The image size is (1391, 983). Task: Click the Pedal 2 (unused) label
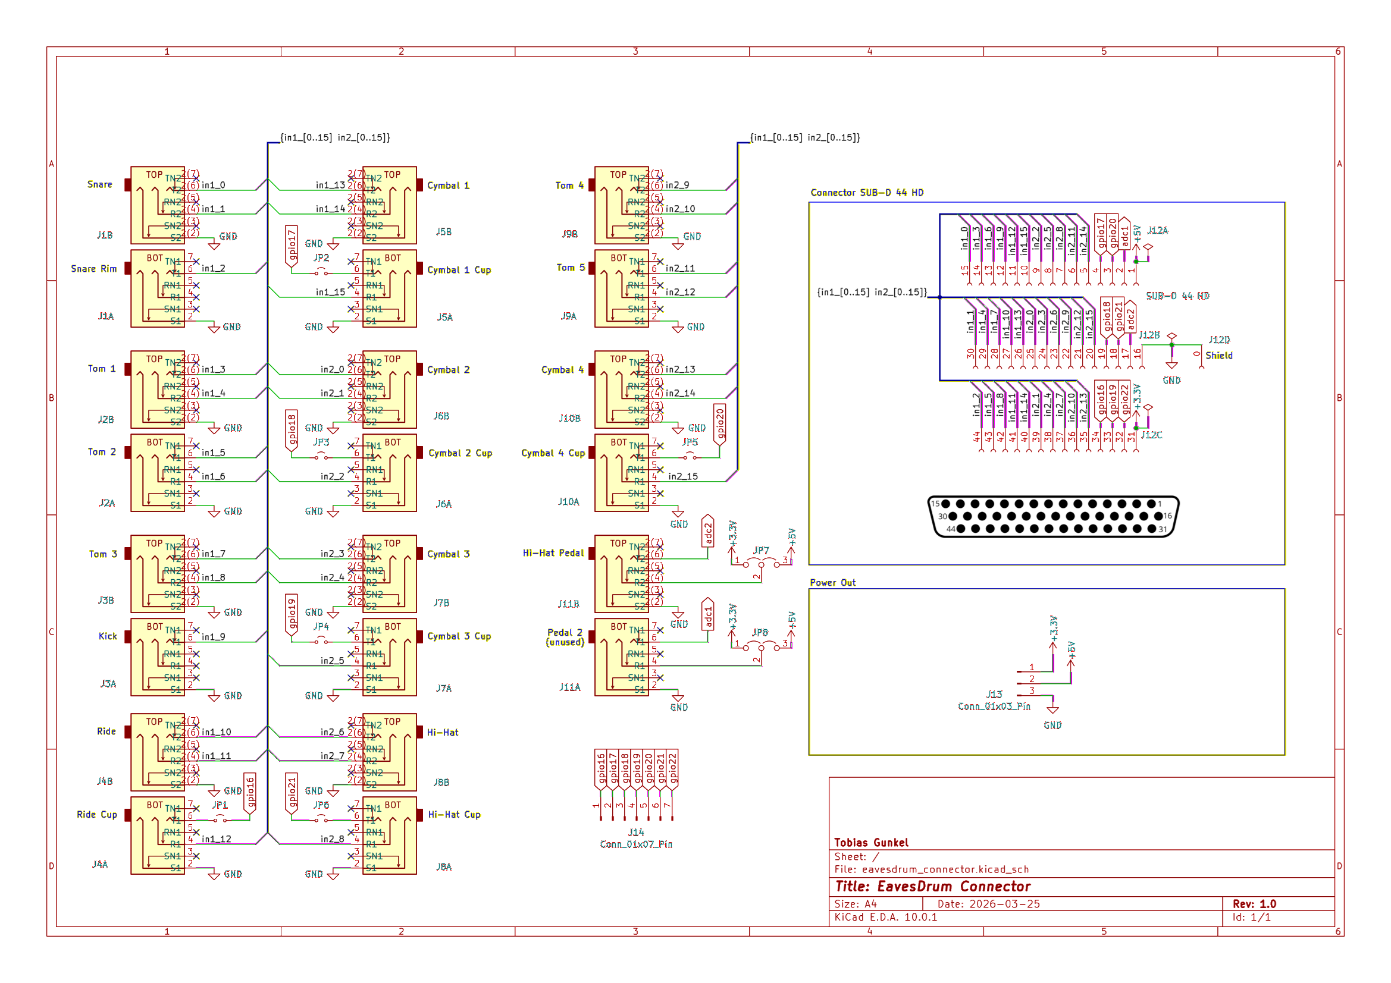pyautogui.click(x=565, y=637)
